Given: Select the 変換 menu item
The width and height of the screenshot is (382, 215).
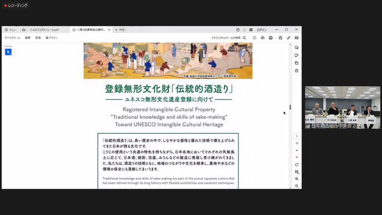Looking at the screenshot, I should (x=38, y=38).
